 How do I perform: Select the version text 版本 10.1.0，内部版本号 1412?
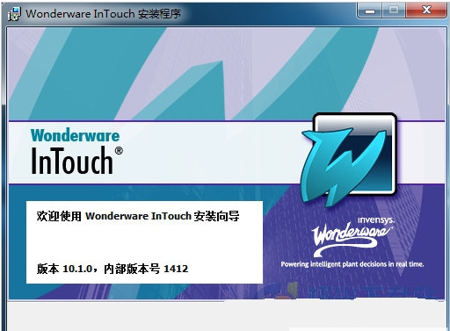(x=112, y=269)
